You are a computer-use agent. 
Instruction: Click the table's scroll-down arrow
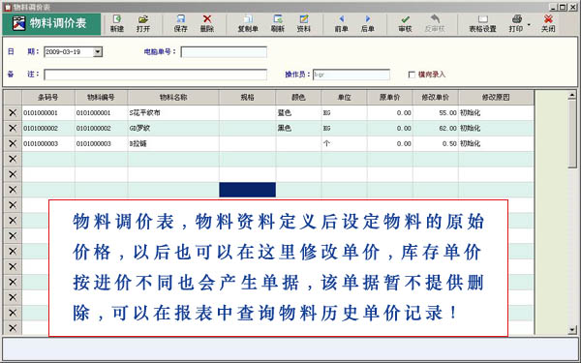pyautogui.click(x=572, y=329)
